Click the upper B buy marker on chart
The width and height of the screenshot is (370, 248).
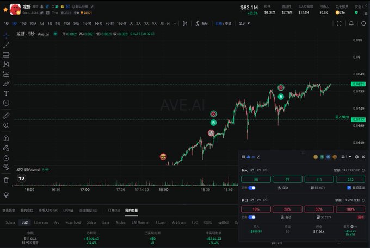click(281, 97)
